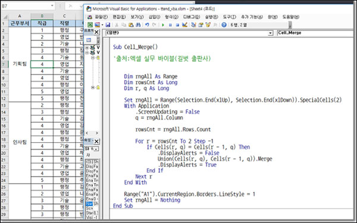Save the project with the floppy disk icon
Image resolution: width=357 pixels, height=223 pixels.
pyautogui.click(x=108, y=25)
